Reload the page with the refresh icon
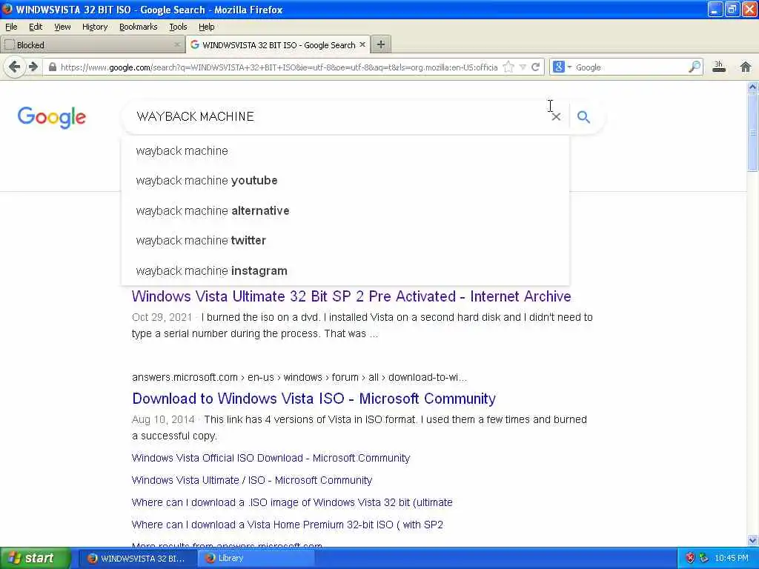 click(535, 67)
